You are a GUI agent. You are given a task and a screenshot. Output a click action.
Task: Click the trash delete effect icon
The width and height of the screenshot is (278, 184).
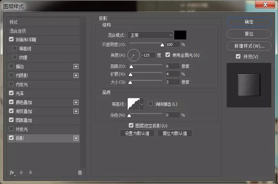[x=80, y=173]
